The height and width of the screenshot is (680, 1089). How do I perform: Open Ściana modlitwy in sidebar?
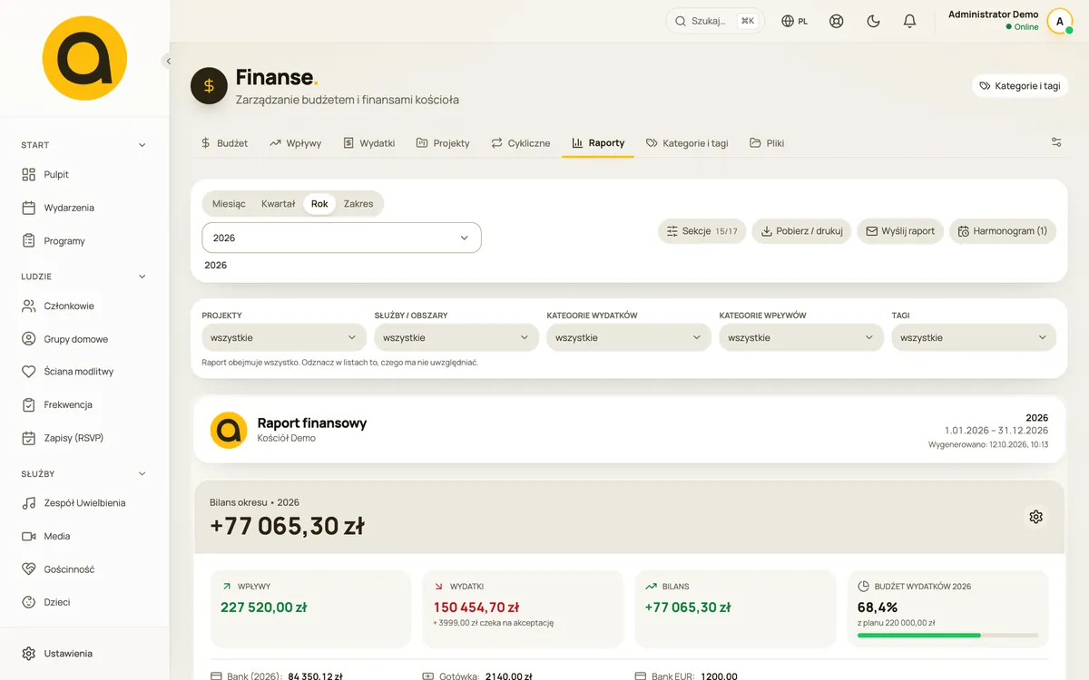84,372
